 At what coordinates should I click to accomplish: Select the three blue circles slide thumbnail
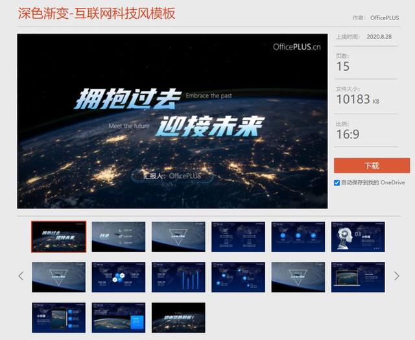click(298, 237)
